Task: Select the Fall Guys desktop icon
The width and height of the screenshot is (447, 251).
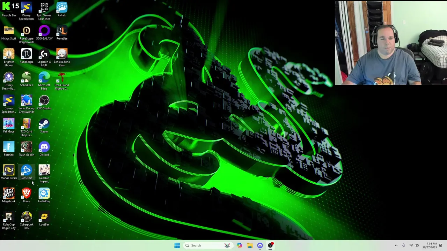Action: pos(9,125)
